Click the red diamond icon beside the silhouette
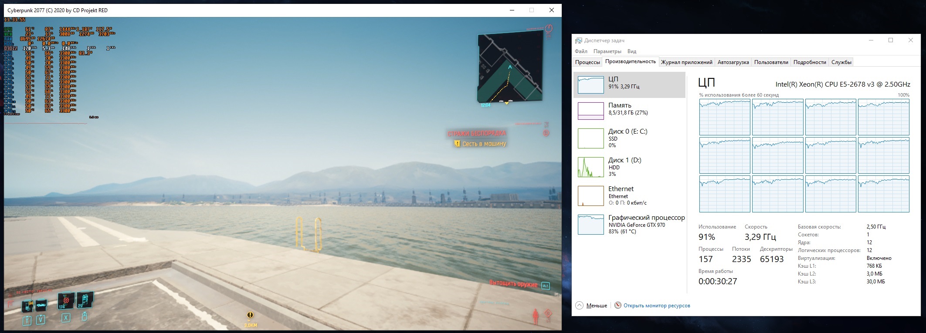Image resolution: width=926 pixels, height=333 pixels. (548, 313)
